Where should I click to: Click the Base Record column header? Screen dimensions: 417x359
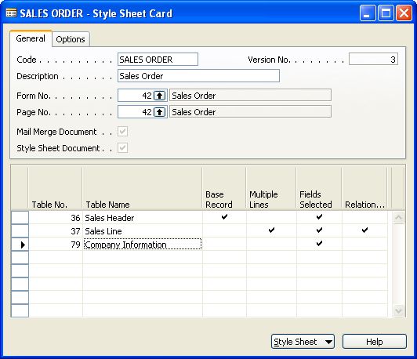(x=224, y=188)
